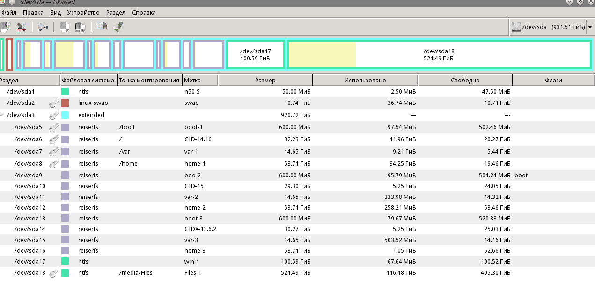Click the Undo last operation toolbar icon
Viewport: 595px width, 293px height.
click(x=102, y=26)
